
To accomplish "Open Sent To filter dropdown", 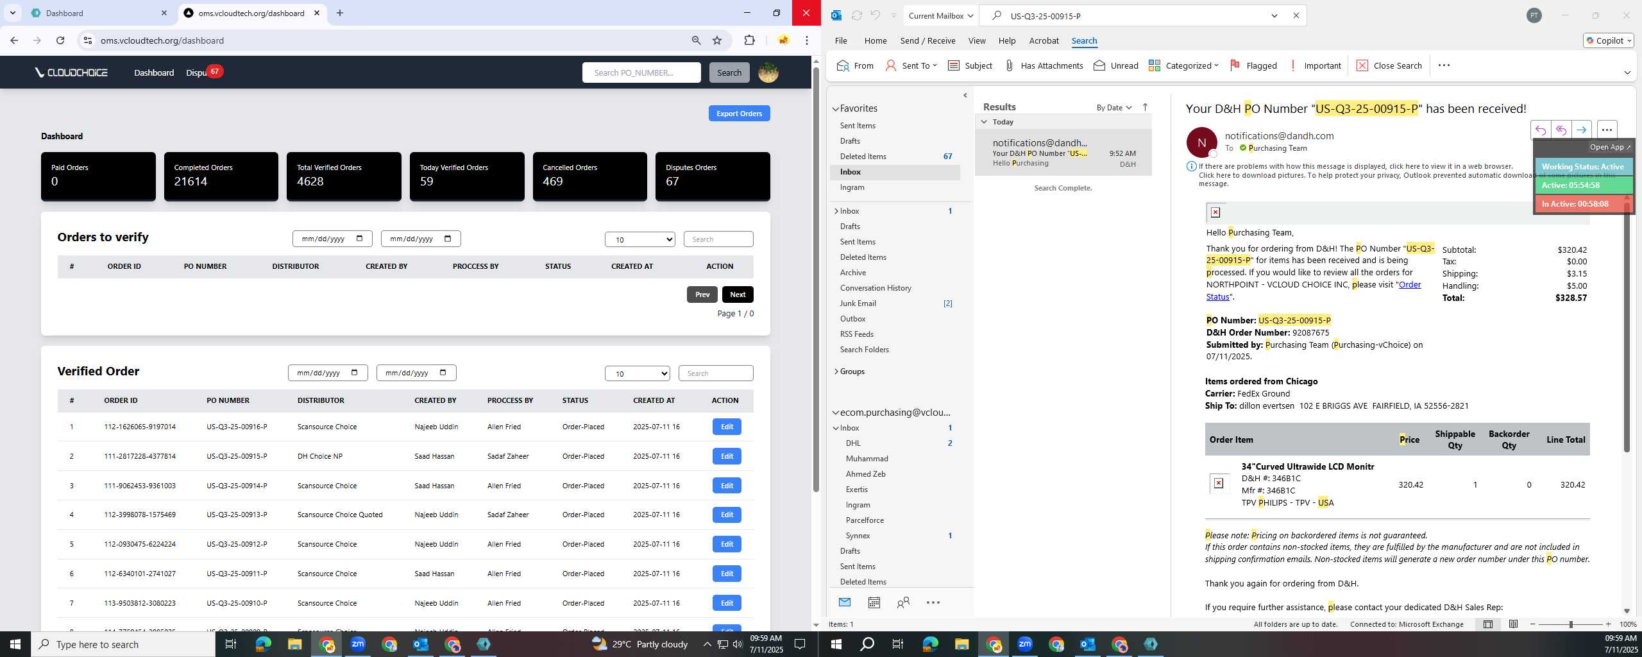I will (x=911, y=65).
